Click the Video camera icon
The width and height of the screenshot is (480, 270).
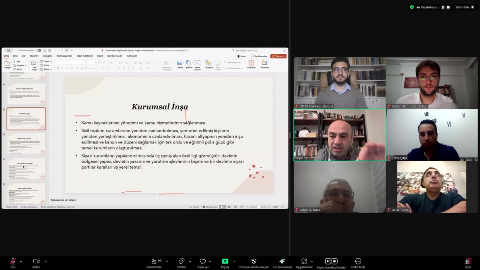point(36,261)
